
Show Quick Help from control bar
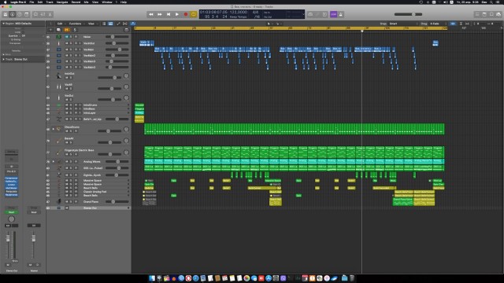20,14
